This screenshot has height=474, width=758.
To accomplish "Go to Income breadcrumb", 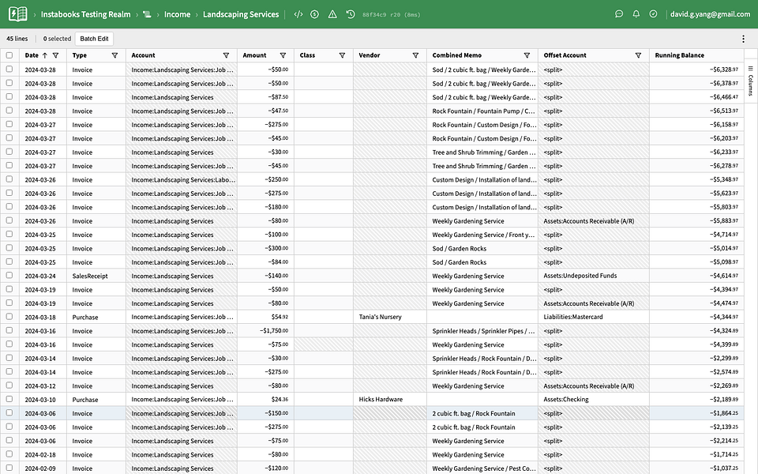I will 177,14.
